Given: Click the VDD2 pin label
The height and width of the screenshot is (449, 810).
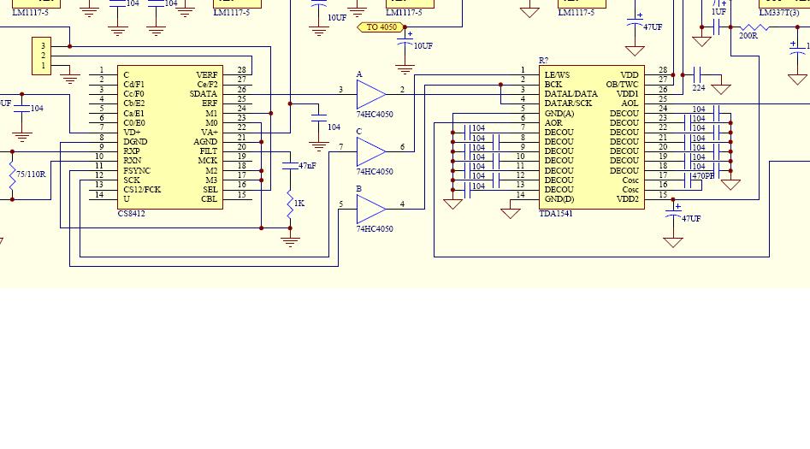Looking at the screenshot, I should (x=628, y=199).
